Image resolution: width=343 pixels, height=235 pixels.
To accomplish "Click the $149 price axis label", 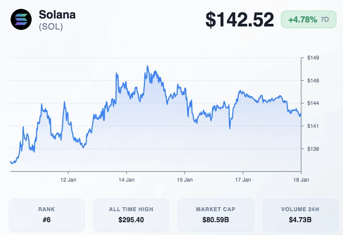I will [313, 58].
